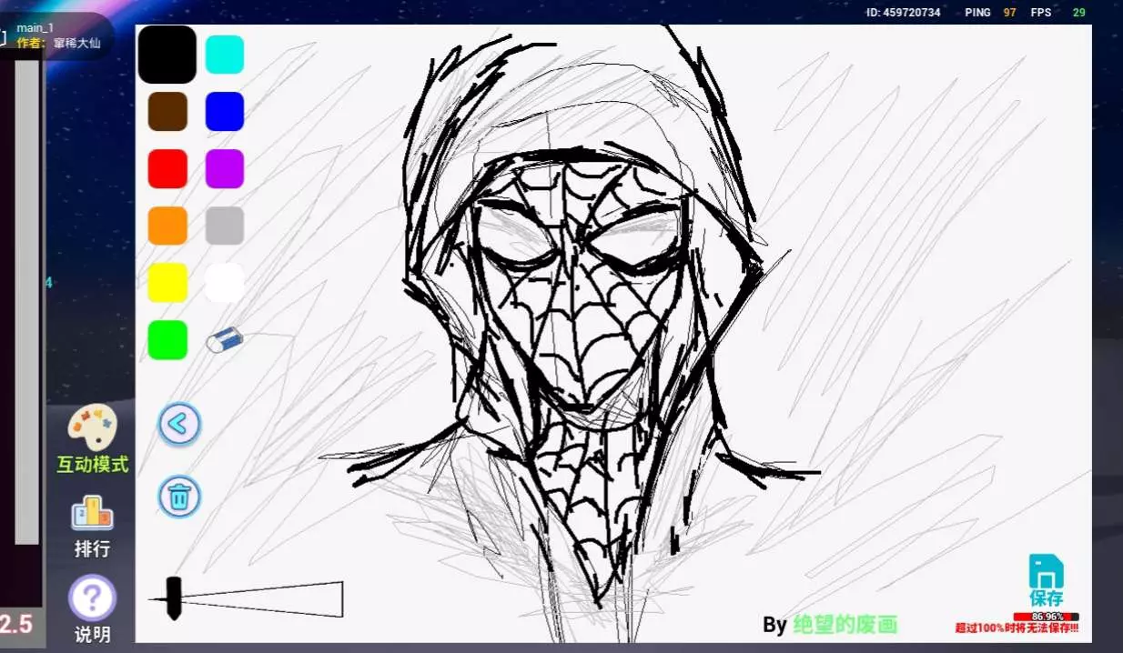1123x653 pixels.
Task: Select the purple color swatch
Action: coord(225,168)
